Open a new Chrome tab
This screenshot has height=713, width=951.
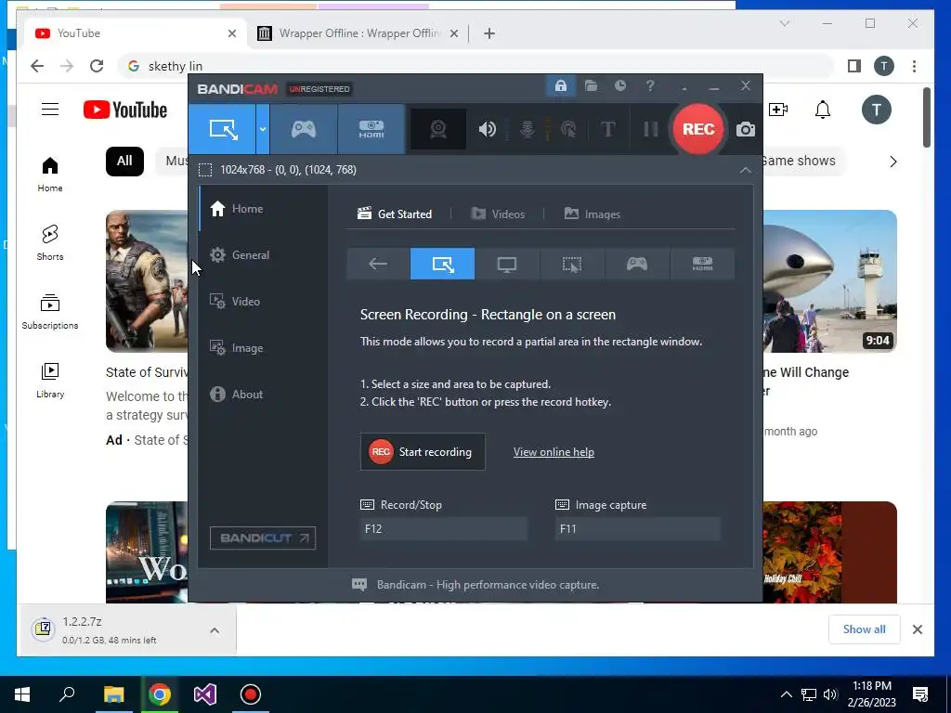pos(489,33)
